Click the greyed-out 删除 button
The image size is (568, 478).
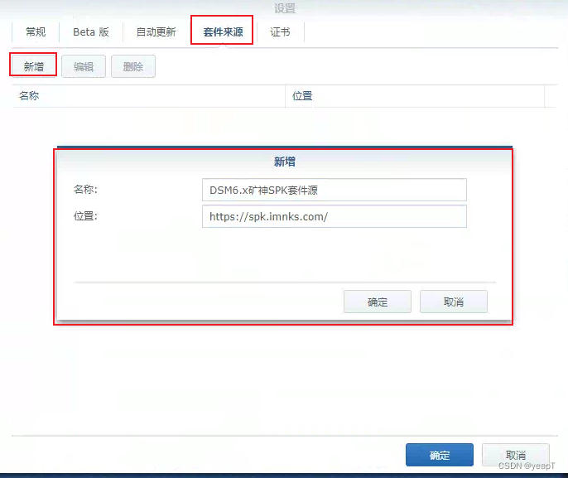click(133, 66)
